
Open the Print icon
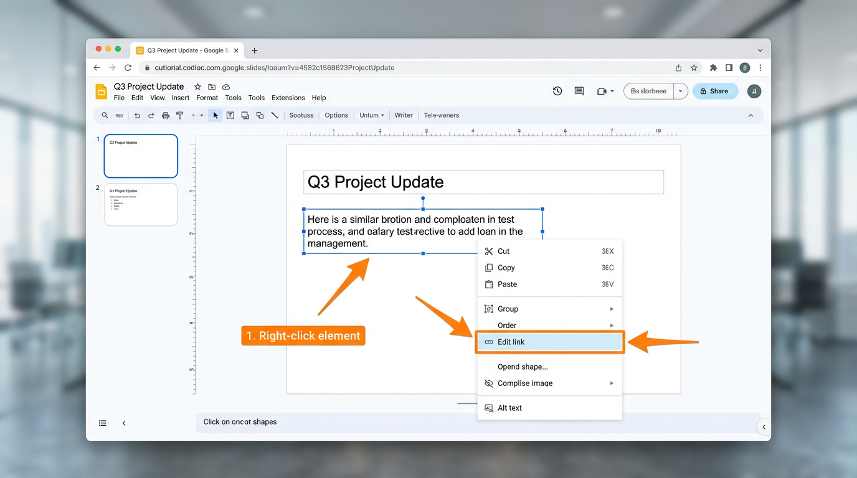165,115
